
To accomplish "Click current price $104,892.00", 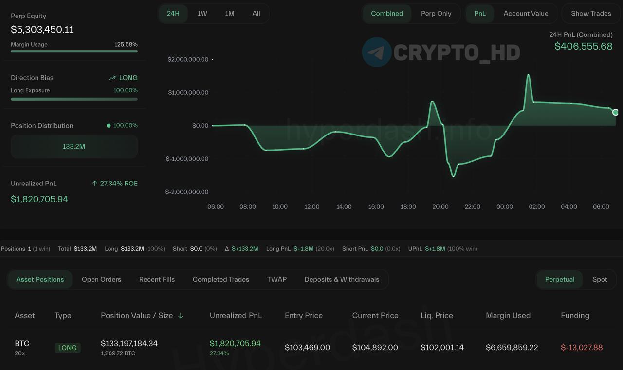I will click(x=375, y=348).
